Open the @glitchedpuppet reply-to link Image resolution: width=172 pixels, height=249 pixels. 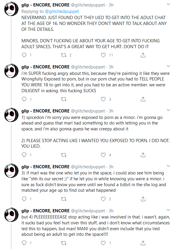click(62, 11)
